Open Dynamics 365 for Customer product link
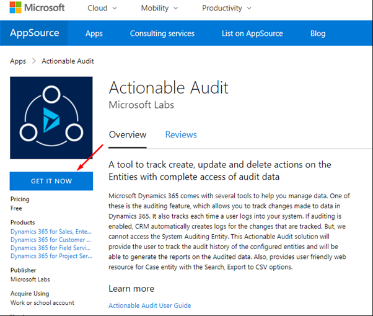The height and width of the screenshot is (316, 373). tap(51, 240)
